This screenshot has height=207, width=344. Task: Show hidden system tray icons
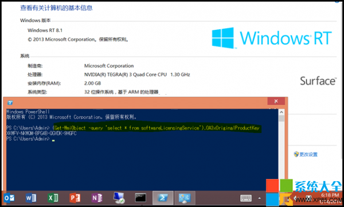260,198
